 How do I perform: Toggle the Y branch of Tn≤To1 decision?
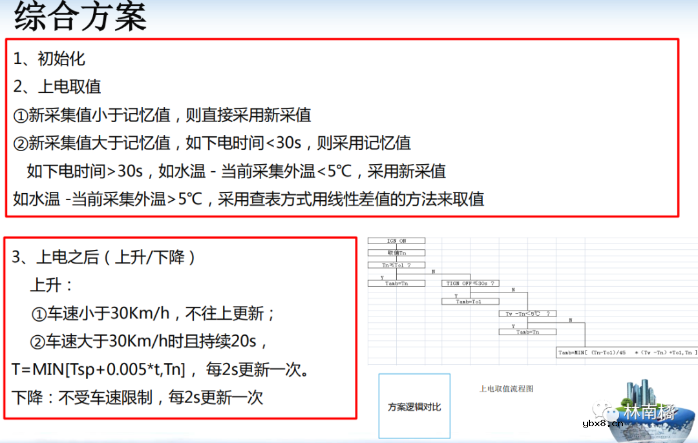[381, 277]
